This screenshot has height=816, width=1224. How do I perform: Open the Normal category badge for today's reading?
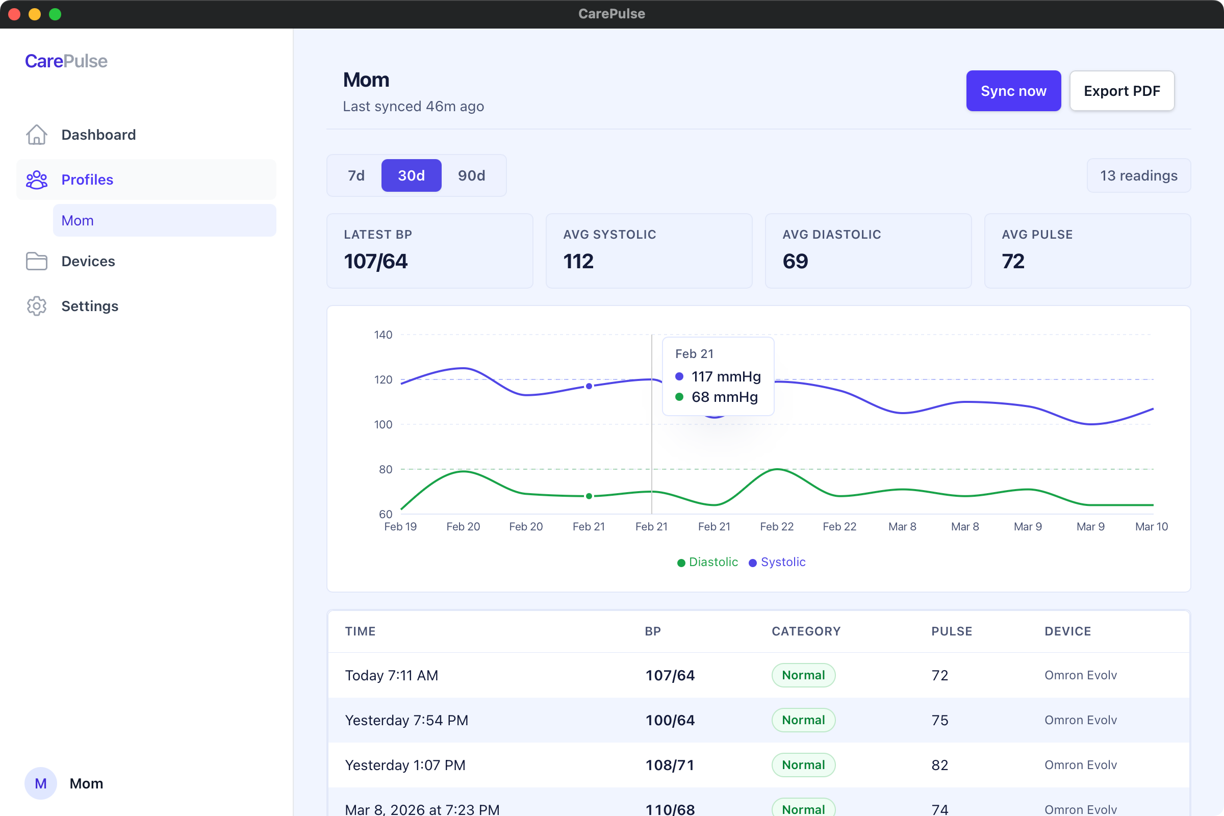803,675
